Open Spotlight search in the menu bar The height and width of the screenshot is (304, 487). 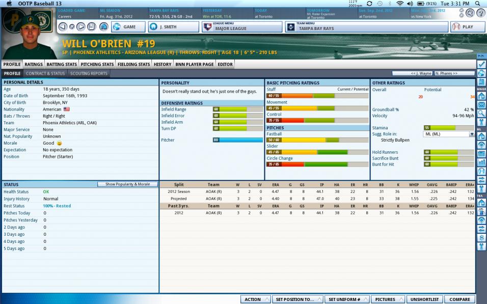[x=478, y=4]
